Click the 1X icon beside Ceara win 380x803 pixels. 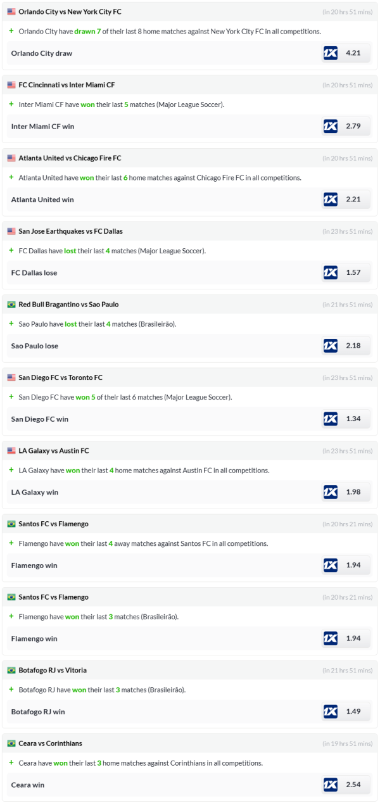coord(331,785)
